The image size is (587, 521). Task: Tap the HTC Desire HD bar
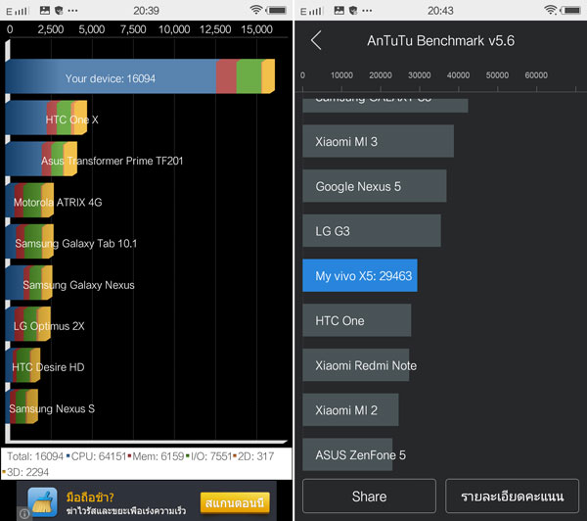23,365
